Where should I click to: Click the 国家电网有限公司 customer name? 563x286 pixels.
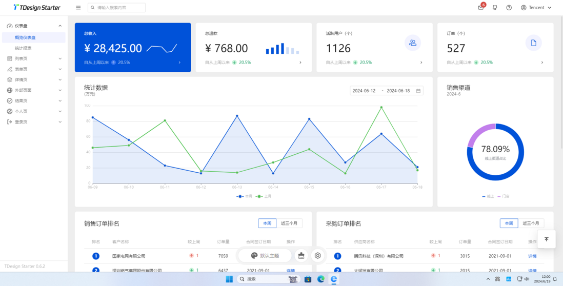coord(129,256)
